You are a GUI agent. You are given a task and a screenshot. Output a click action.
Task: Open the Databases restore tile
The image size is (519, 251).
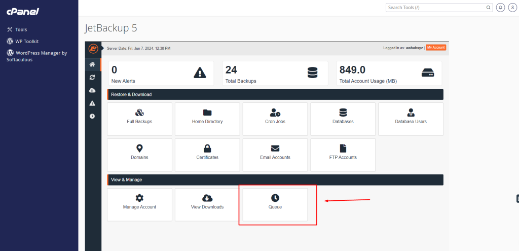pos(343,119)
